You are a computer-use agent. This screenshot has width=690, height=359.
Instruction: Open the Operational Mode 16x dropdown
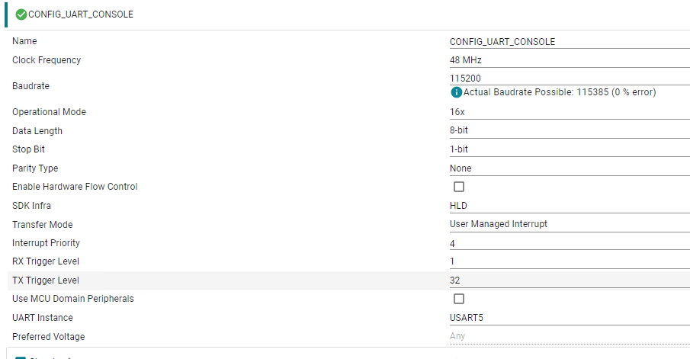pos(570,112)
